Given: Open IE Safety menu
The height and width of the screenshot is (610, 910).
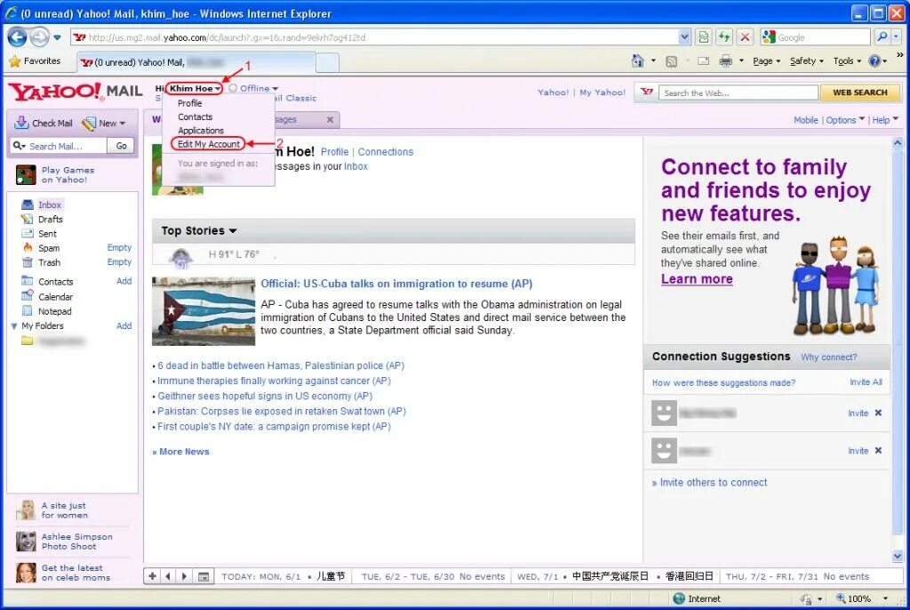Looking at the screenshot, I should (806, 61).
